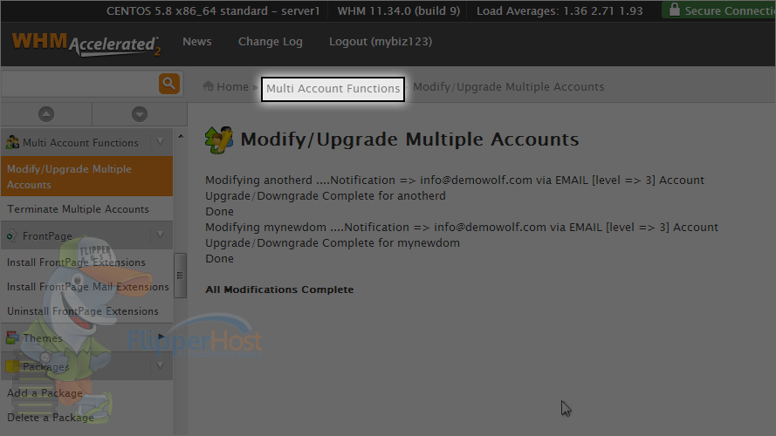
Task: Collapse the FrontPage section arrow
Action: pyautogui.click(x=161, y=235)
